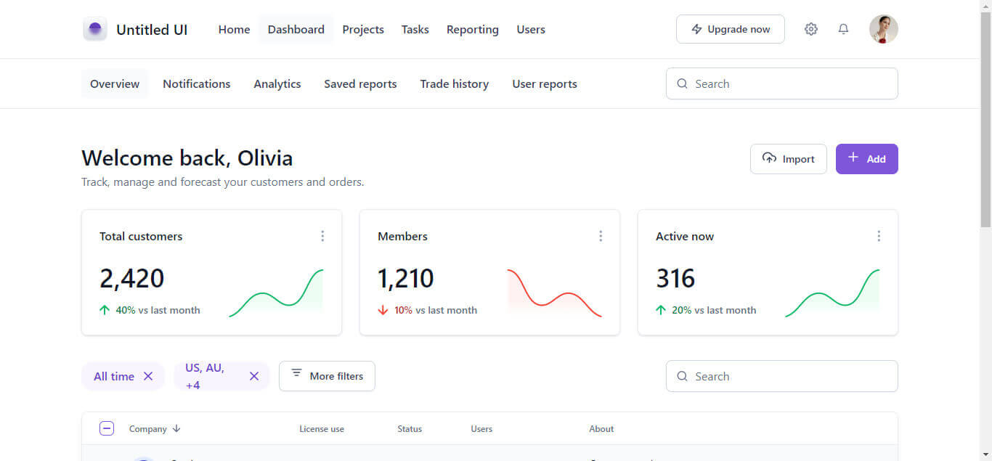Screen dimensions: 992x461
Task: Click the Users column header
Action: 481,429
